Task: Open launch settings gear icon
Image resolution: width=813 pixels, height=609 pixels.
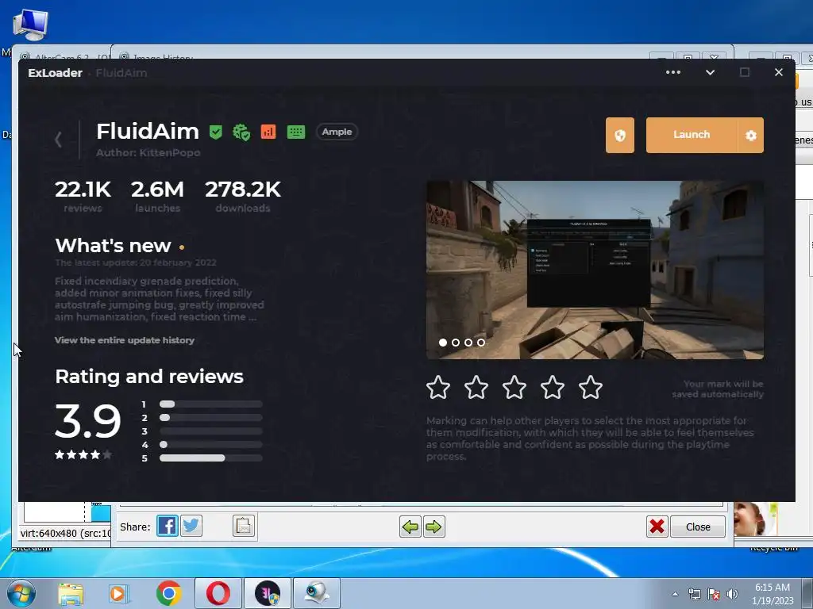Action: [751, 135]
